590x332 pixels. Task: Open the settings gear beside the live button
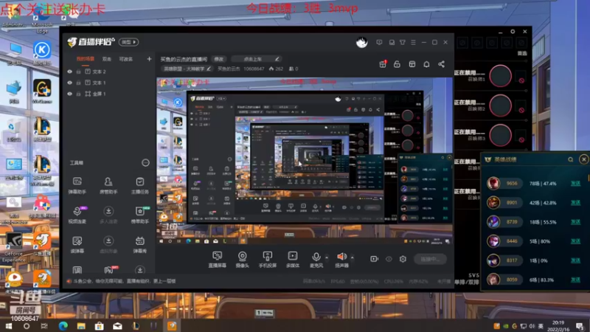(x=403, y=259)
